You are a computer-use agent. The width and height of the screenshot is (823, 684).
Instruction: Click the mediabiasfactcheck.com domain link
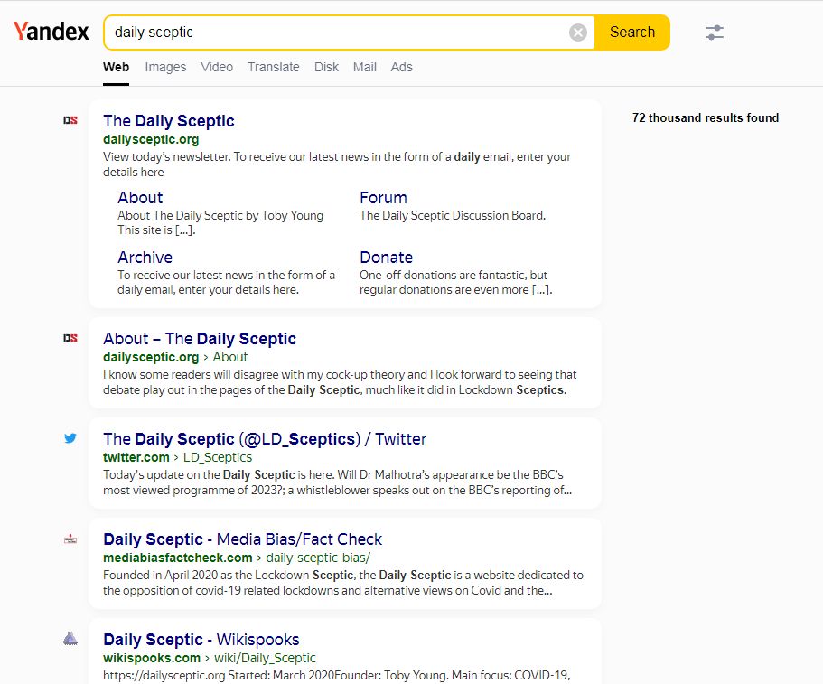point(177,558)
